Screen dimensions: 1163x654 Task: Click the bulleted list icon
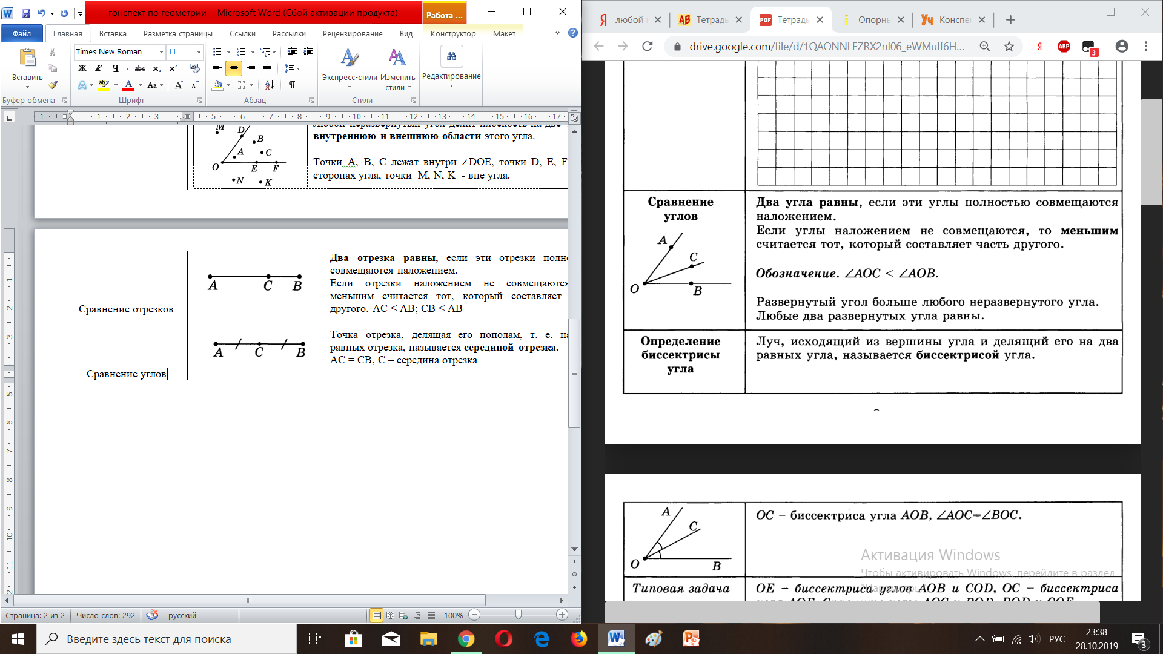click(217, 52)
